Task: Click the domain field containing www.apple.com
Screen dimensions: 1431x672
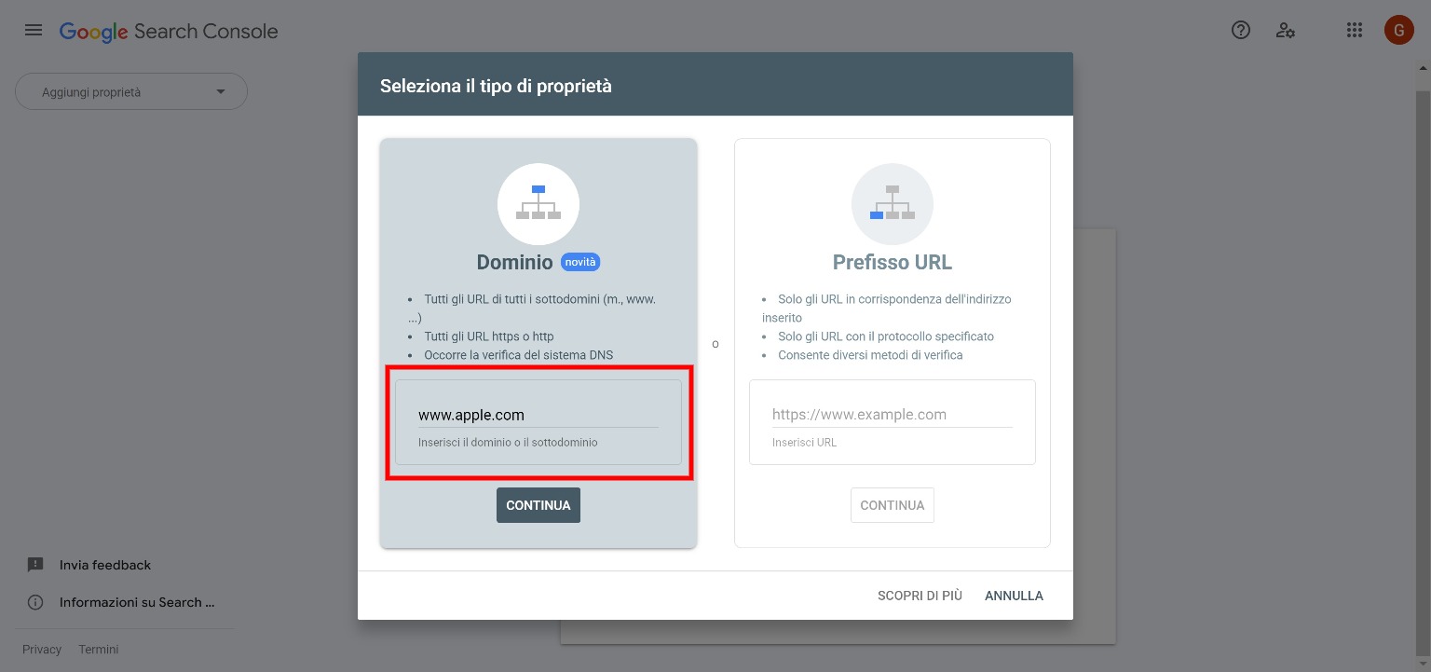Action: (x=538, y=415)
